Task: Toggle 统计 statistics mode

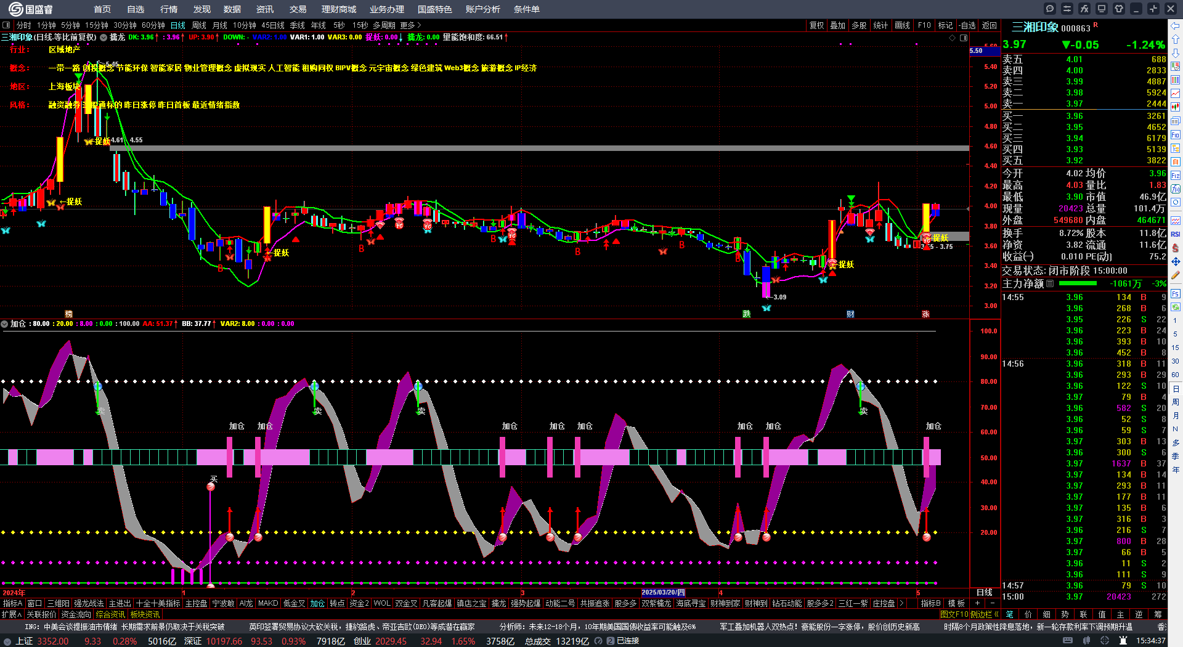Action: pos(880,25)
